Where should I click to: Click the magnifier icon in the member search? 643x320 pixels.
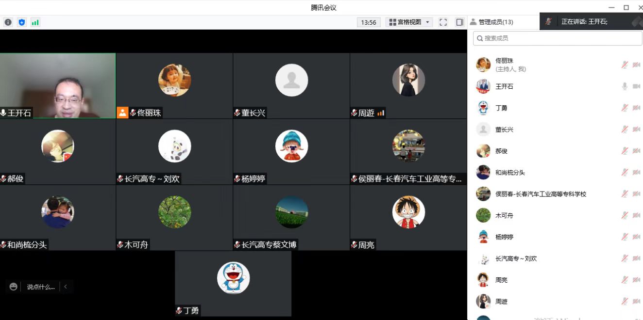pyautogui.click(x=480, y=38)
